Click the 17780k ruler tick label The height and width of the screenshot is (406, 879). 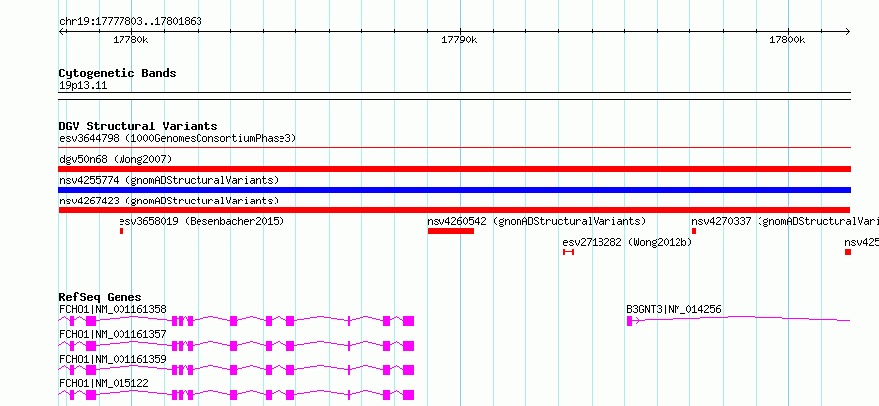tap(130, 40)
